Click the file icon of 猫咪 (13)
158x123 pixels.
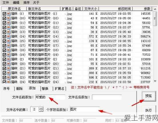[x=9, y=32]
